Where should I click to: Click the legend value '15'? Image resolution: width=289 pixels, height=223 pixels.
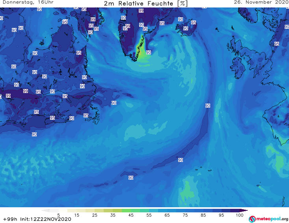click(76, 215)
